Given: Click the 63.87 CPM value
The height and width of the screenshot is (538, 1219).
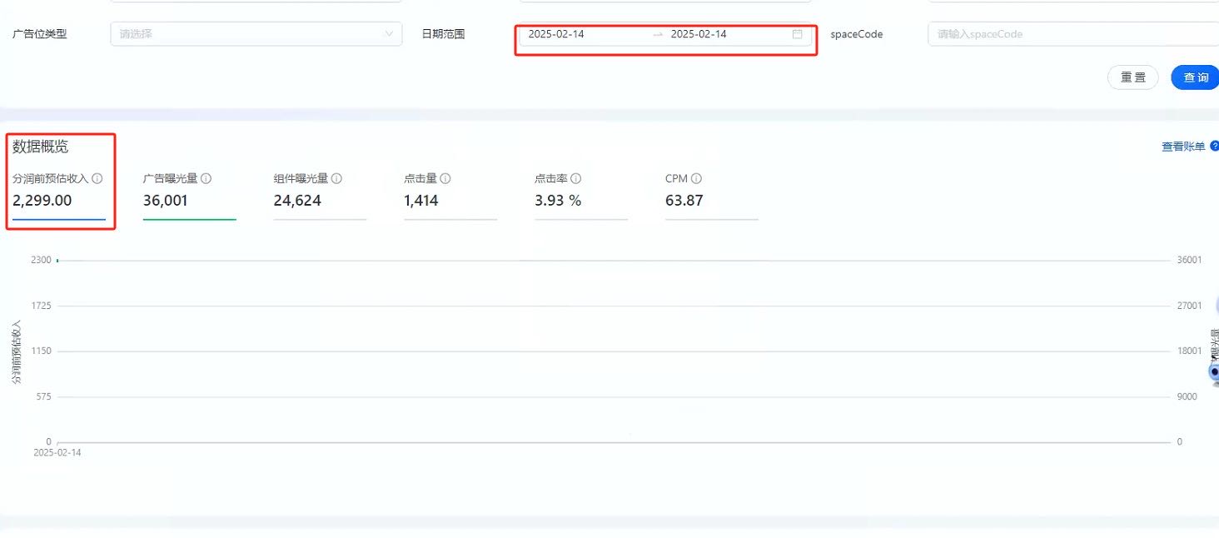Looking at the screenshot, I should pos(684,201).
